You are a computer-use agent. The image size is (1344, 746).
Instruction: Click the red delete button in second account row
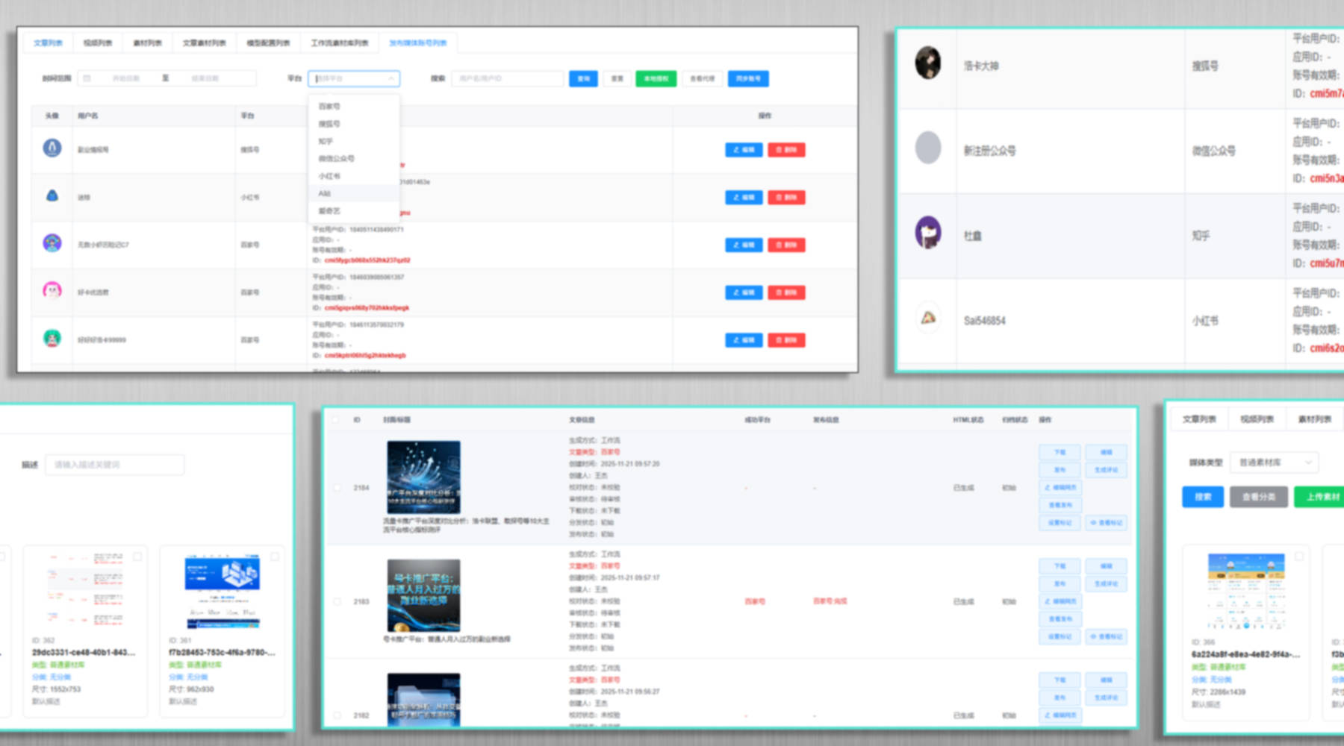tap(786, 198)
